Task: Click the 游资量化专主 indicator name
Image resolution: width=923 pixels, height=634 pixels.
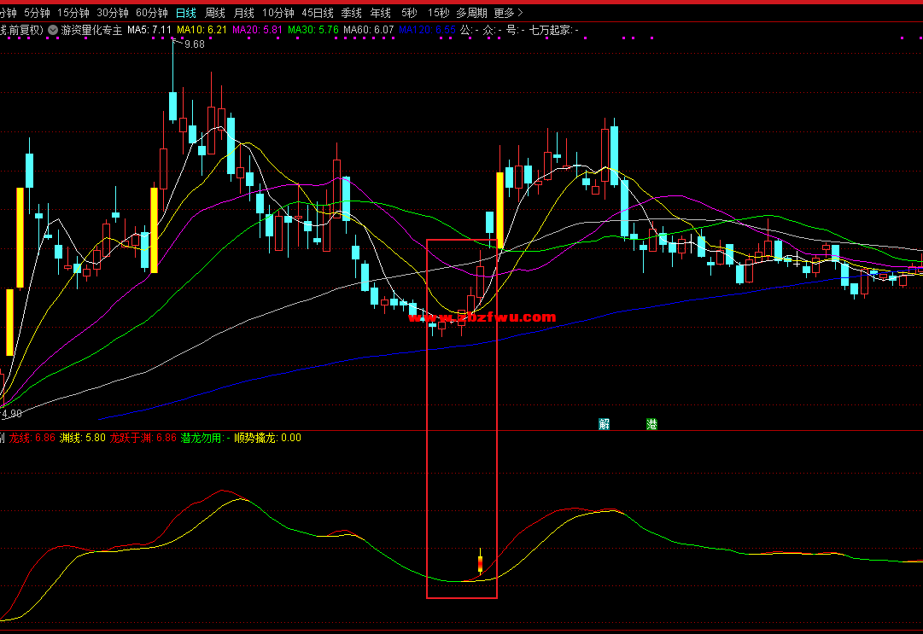Action: coord(92,30)
